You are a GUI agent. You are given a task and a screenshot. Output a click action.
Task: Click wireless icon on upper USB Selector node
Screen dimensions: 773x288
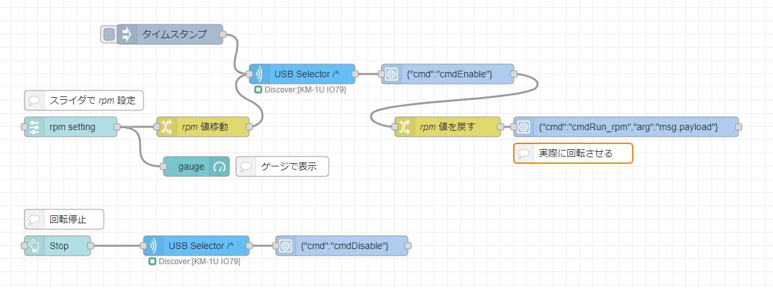(258, 75)
